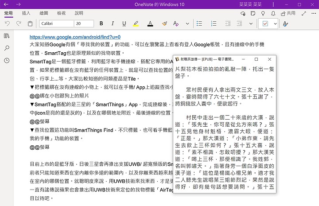Show the notebooks navigation pane
This screenshot has width=319, height=206.
pos(7,36)
